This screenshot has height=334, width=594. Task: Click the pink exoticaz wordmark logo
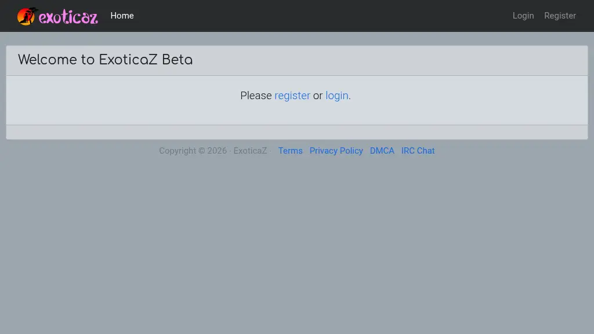click(68, 17)
